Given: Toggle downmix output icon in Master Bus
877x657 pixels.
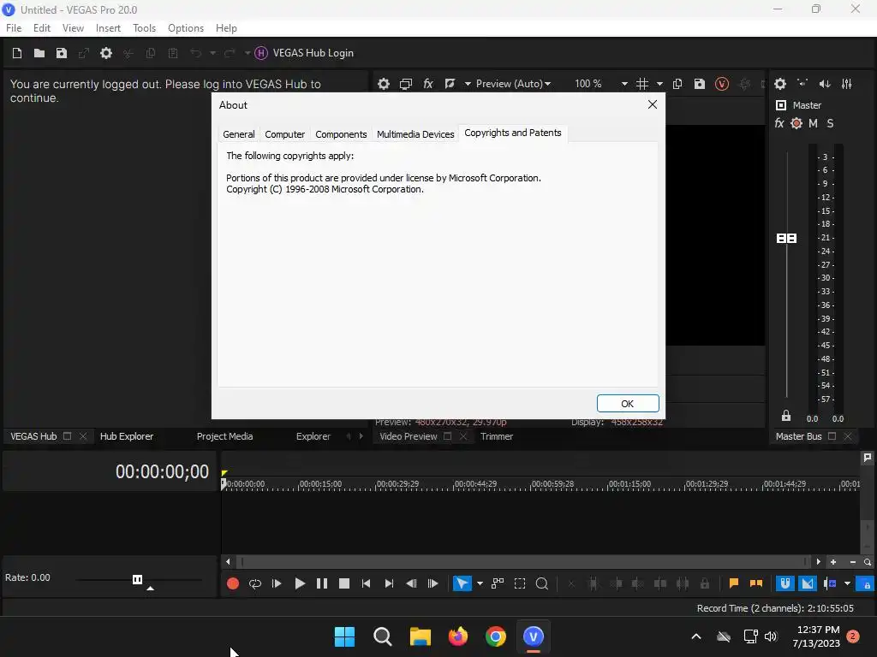Looking at the screenshot, I should coord(802,84).
